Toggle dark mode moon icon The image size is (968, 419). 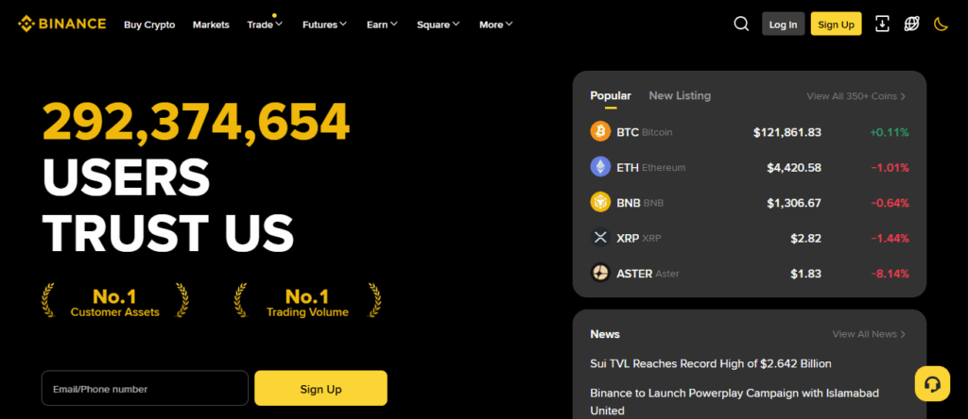click(x=941, y=25)
